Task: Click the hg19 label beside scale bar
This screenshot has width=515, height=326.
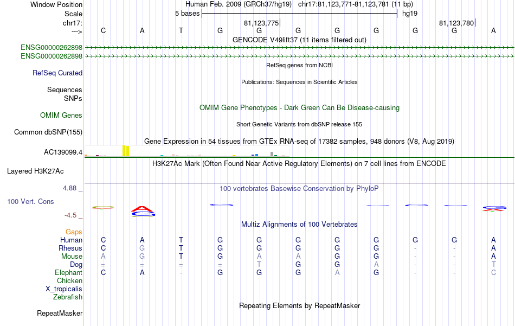Action: 410,14
